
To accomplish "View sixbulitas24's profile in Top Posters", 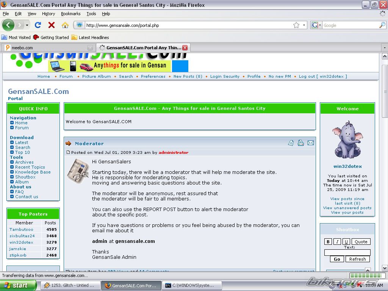I will (x=22, y=236).
